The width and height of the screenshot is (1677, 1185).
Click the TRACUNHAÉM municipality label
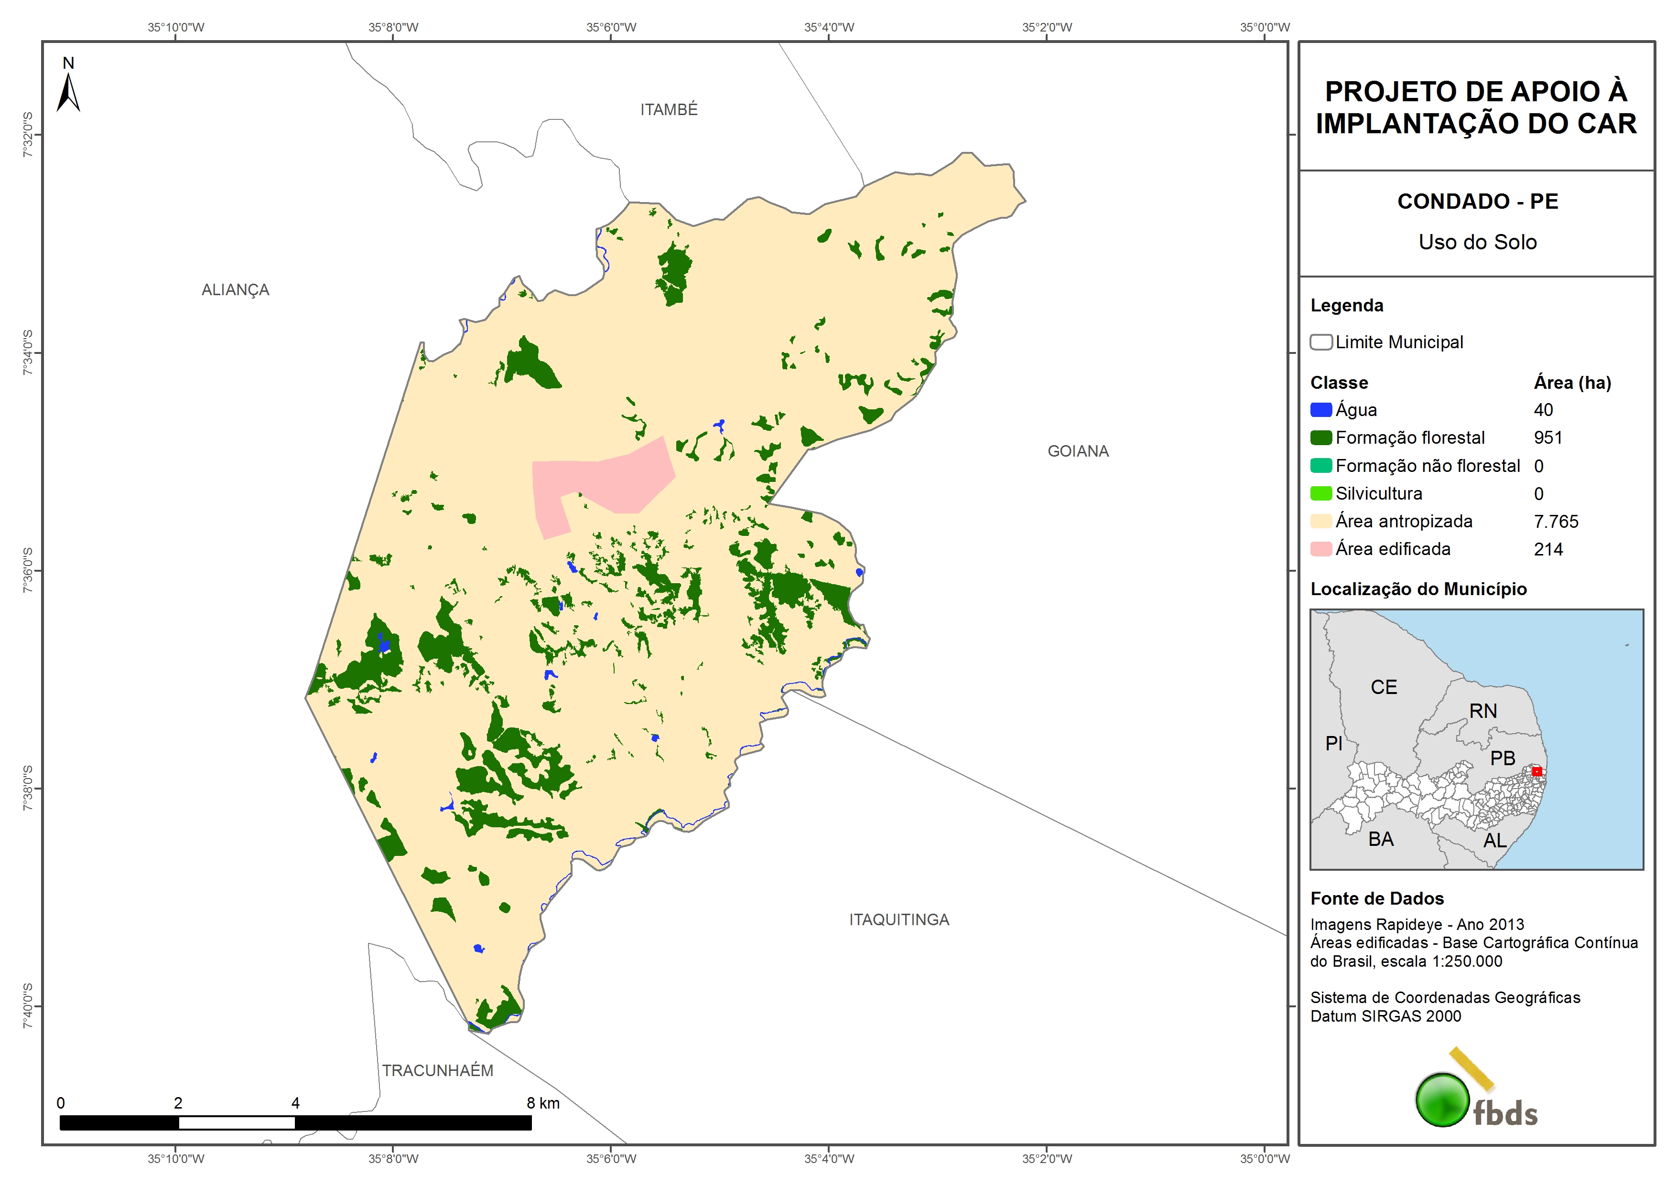[x=437, y=1070]
